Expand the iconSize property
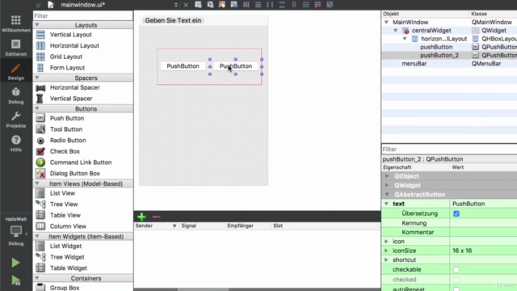Screen dimensions: 517x291 click(x=386, y=251)
